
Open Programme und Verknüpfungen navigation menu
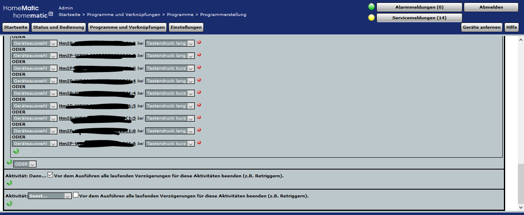coord(127,27)
